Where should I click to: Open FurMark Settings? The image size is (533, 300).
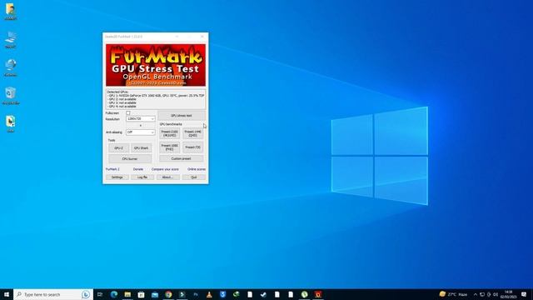pos(117,177)
